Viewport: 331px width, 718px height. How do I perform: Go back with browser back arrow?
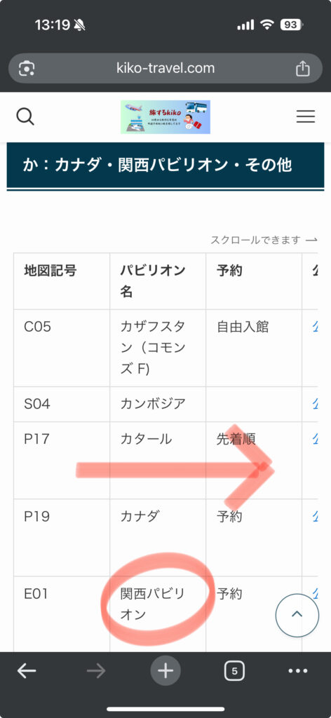tap(27, 671)
